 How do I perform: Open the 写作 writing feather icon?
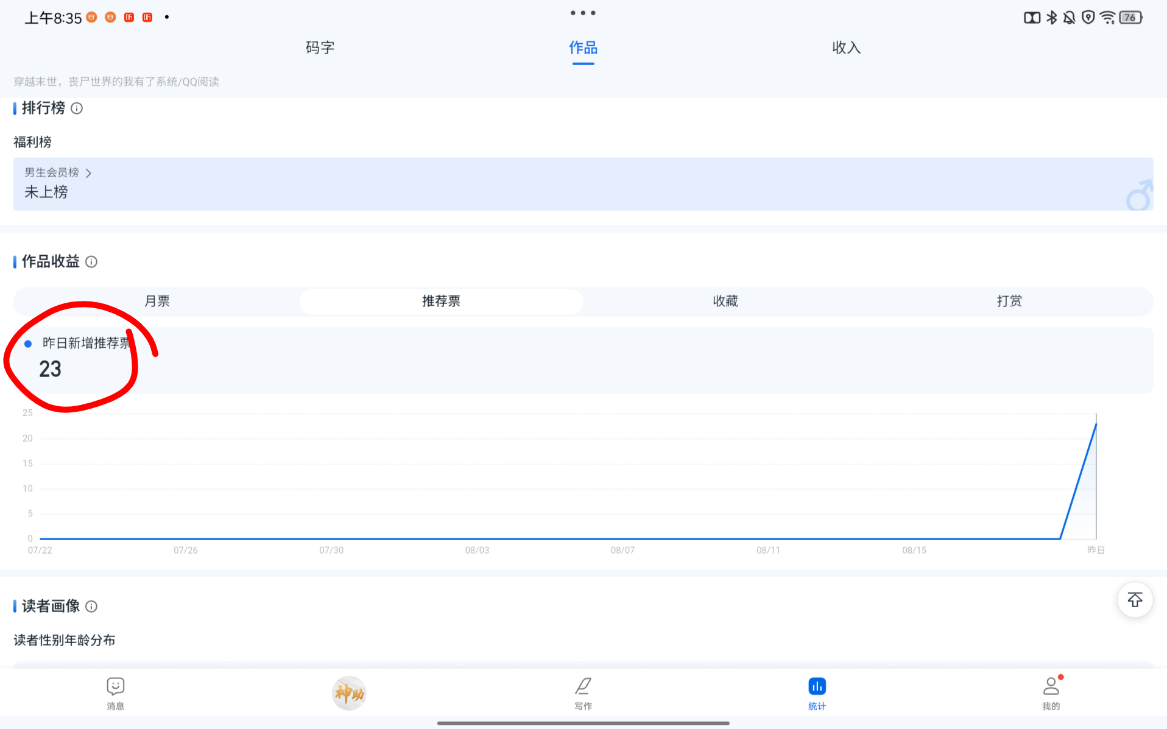[x=583, y=692]
